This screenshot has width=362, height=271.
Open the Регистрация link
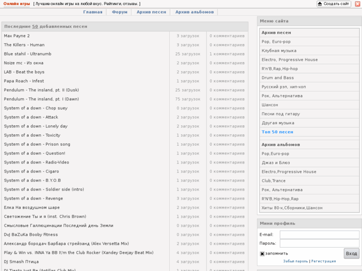tap(324, 261)
